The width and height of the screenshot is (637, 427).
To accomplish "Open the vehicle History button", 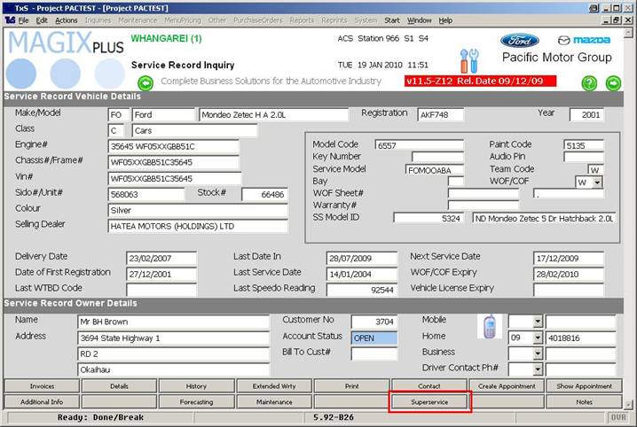I will pos(196,386).
